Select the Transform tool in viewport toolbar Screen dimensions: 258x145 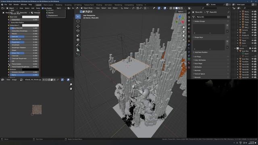click(78, 40)
